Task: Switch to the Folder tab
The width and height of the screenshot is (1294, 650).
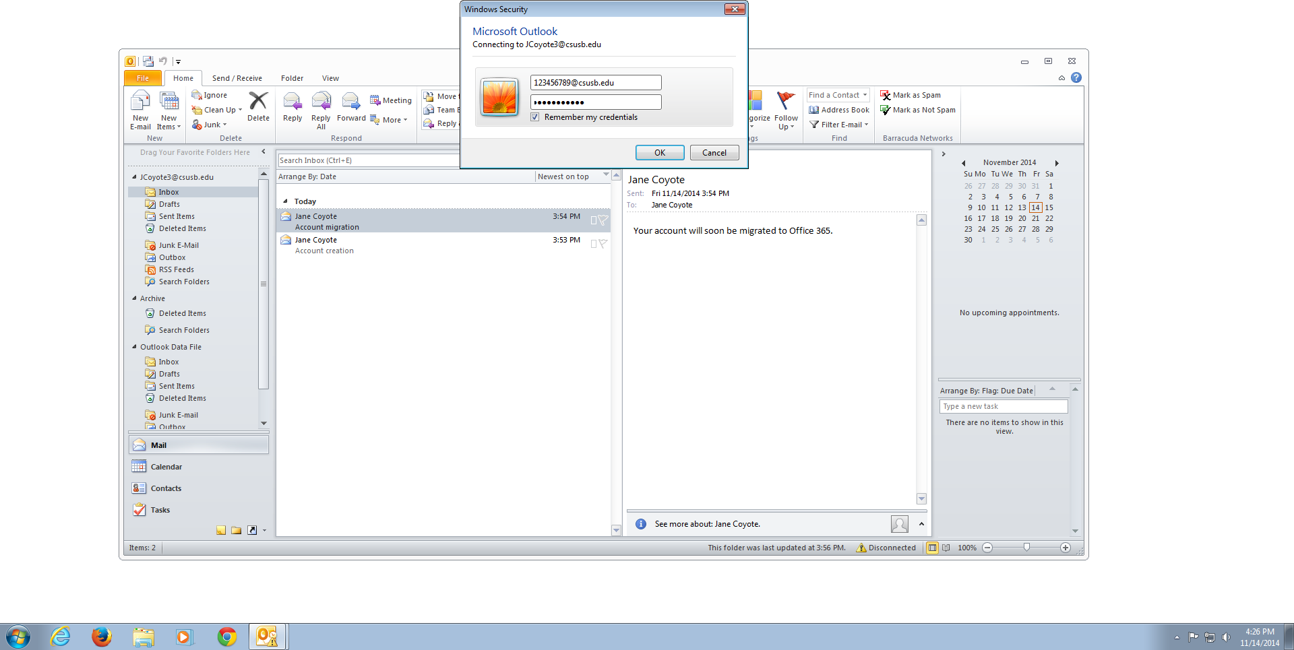Action: click(x=292, y=78)
